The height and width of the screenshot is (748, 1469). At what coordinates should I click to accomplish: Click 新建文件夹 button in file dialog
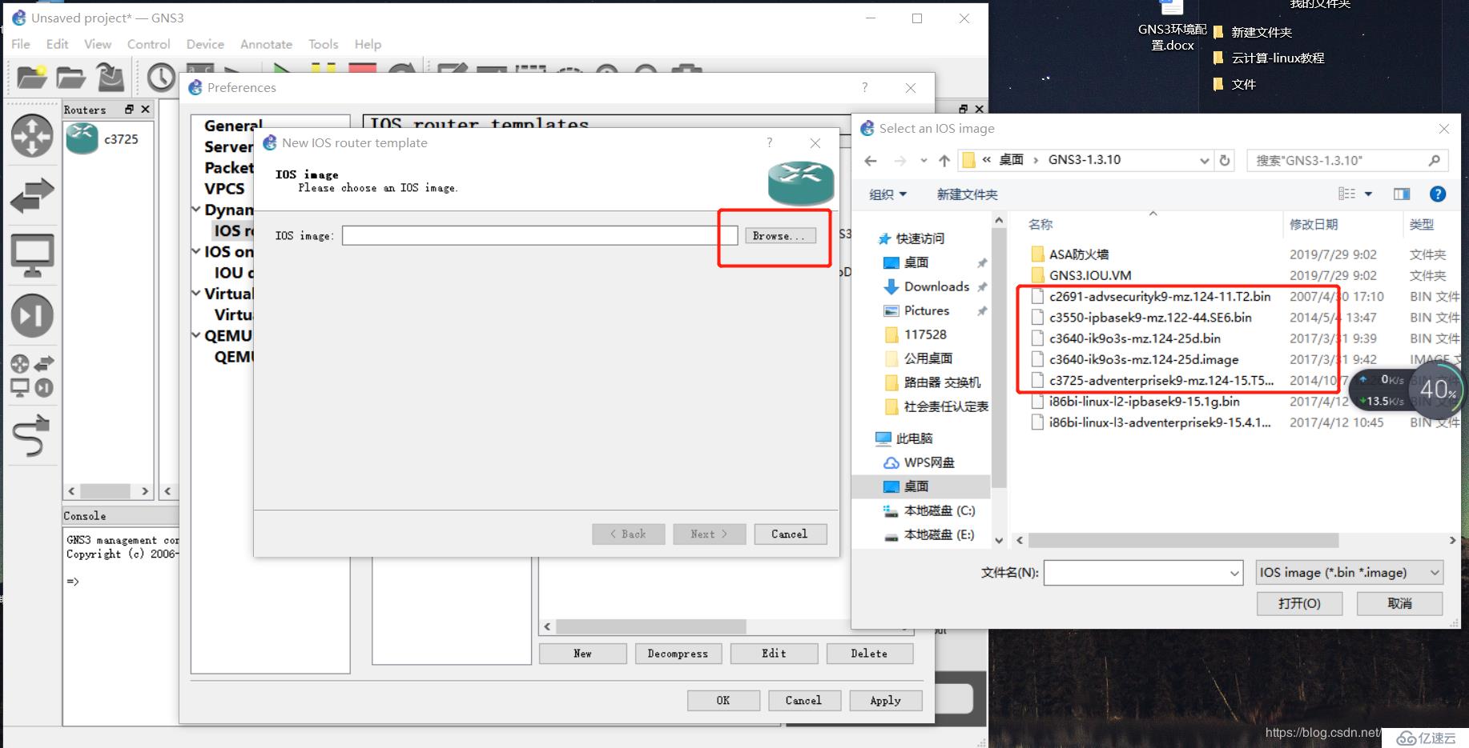point(967,194)
